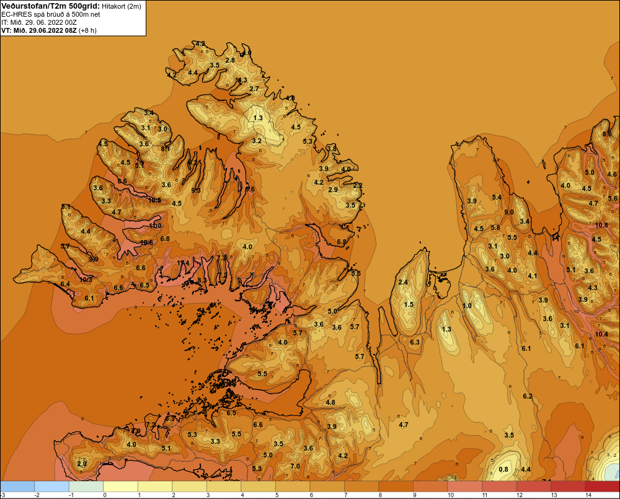Click the -2 to -1 light blue legend swatch
The image size is (620, 499).
coord(52,487)
